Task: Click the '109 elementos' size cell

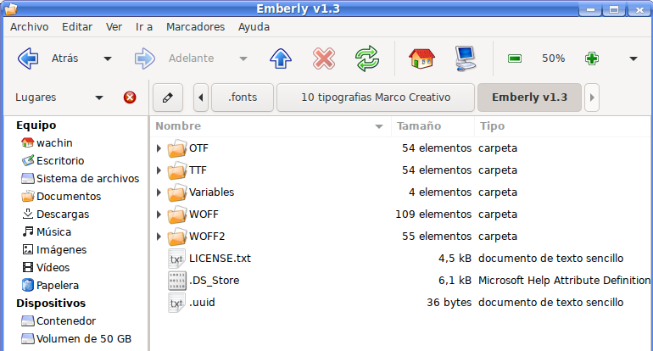Action: pos(433,214)
